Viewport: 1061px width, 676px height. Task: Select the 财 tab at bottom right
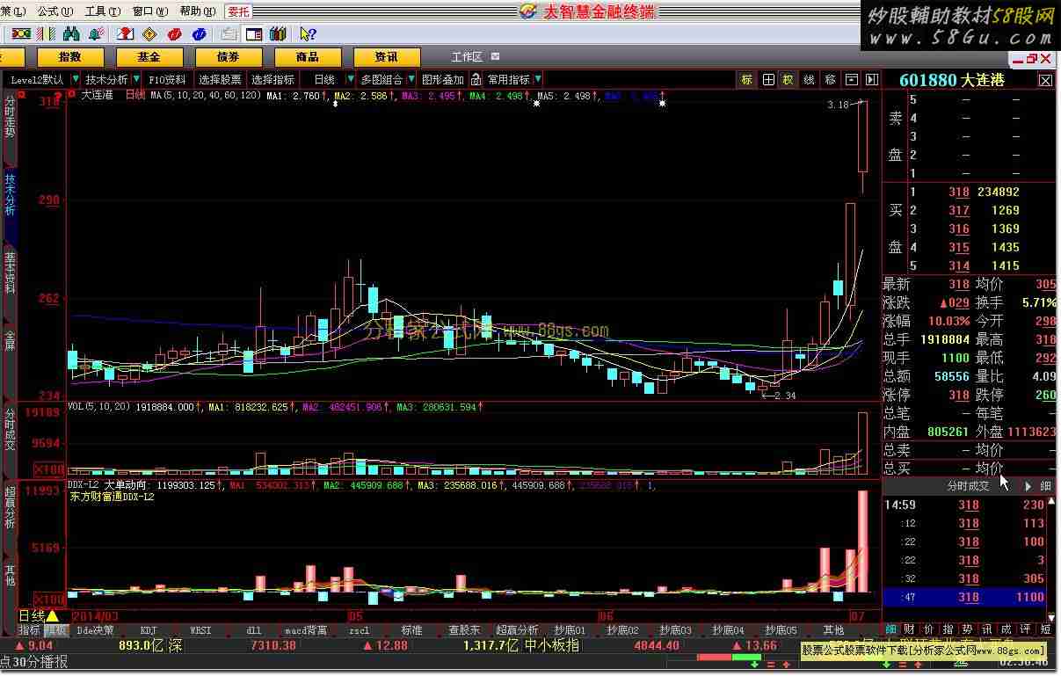coord(909,629)
